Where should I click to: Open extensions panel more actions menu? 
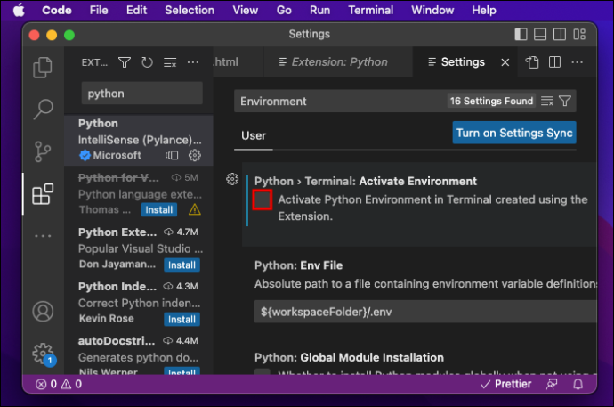[193, 62]
